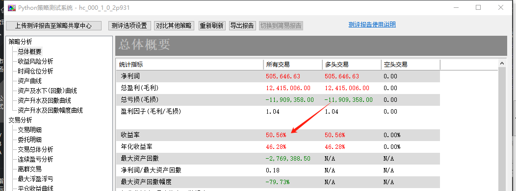Select the 年化收益率 row label
The height and width of the screenshot is (191, 516).
click(136, 146)
